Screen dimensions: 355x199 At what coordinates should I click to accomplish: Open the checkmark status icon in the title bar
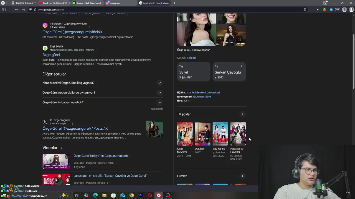325,3
